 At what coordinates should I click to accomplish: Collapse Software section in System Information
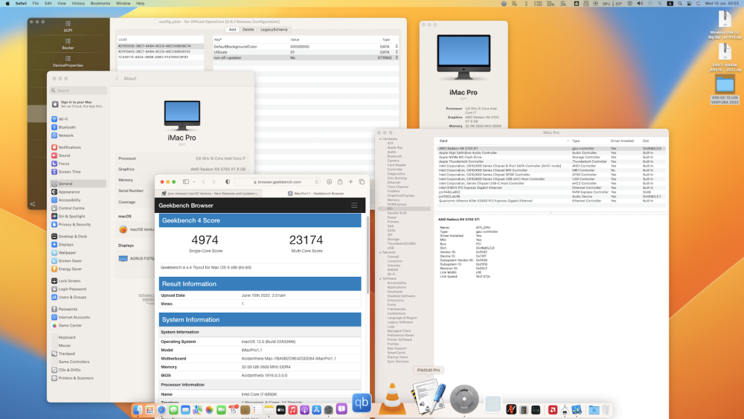tap(380, 278)
